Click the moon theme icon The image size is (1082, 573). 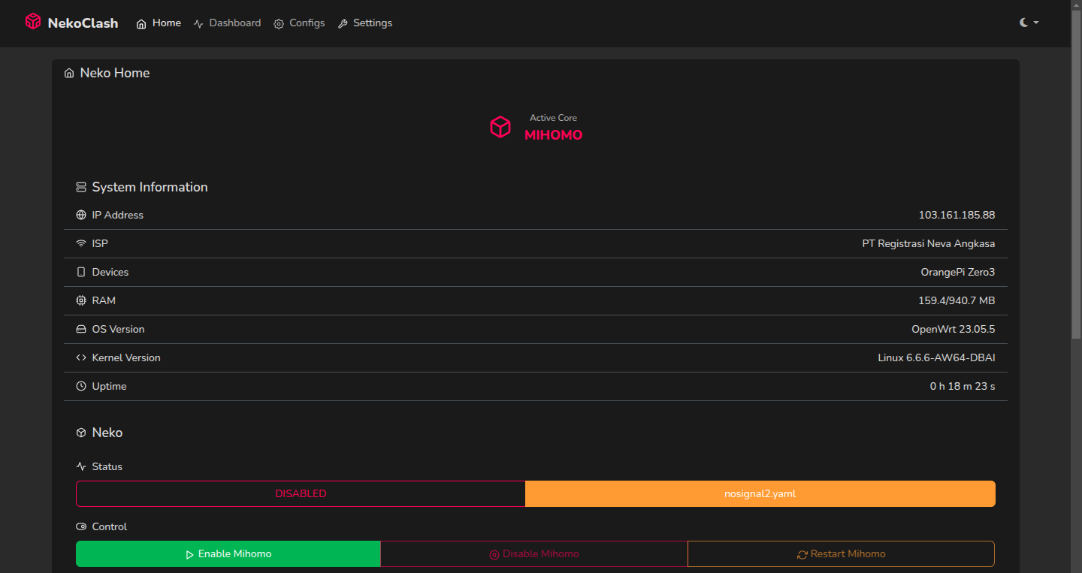[1023, 23]
